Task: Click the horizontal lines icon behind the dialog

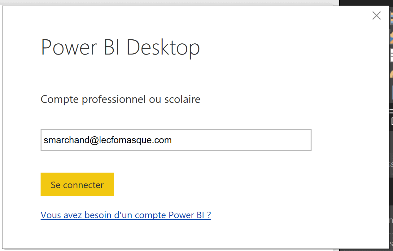Action: click(x=391, y=111)
